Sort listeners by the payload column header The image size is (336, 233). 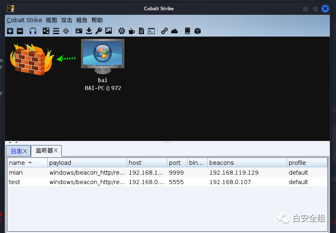pyautogui.click(x=87, y=163)
